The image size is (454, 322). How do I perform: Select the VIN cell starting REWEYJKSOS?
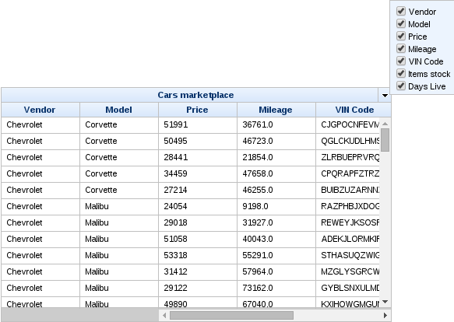tap(348, 223)
